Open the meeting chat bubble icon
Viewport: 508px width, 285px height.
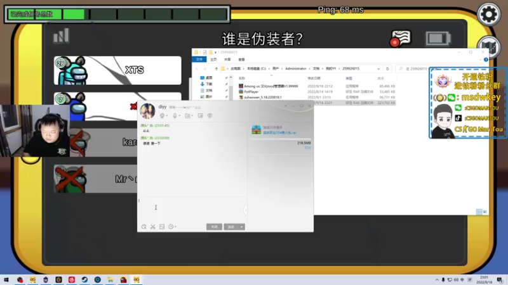401,39
